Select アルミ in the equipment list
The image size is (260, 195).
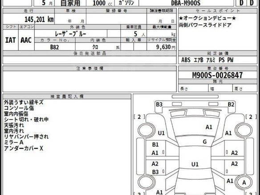pyautogui.click(x=211, y=60)
